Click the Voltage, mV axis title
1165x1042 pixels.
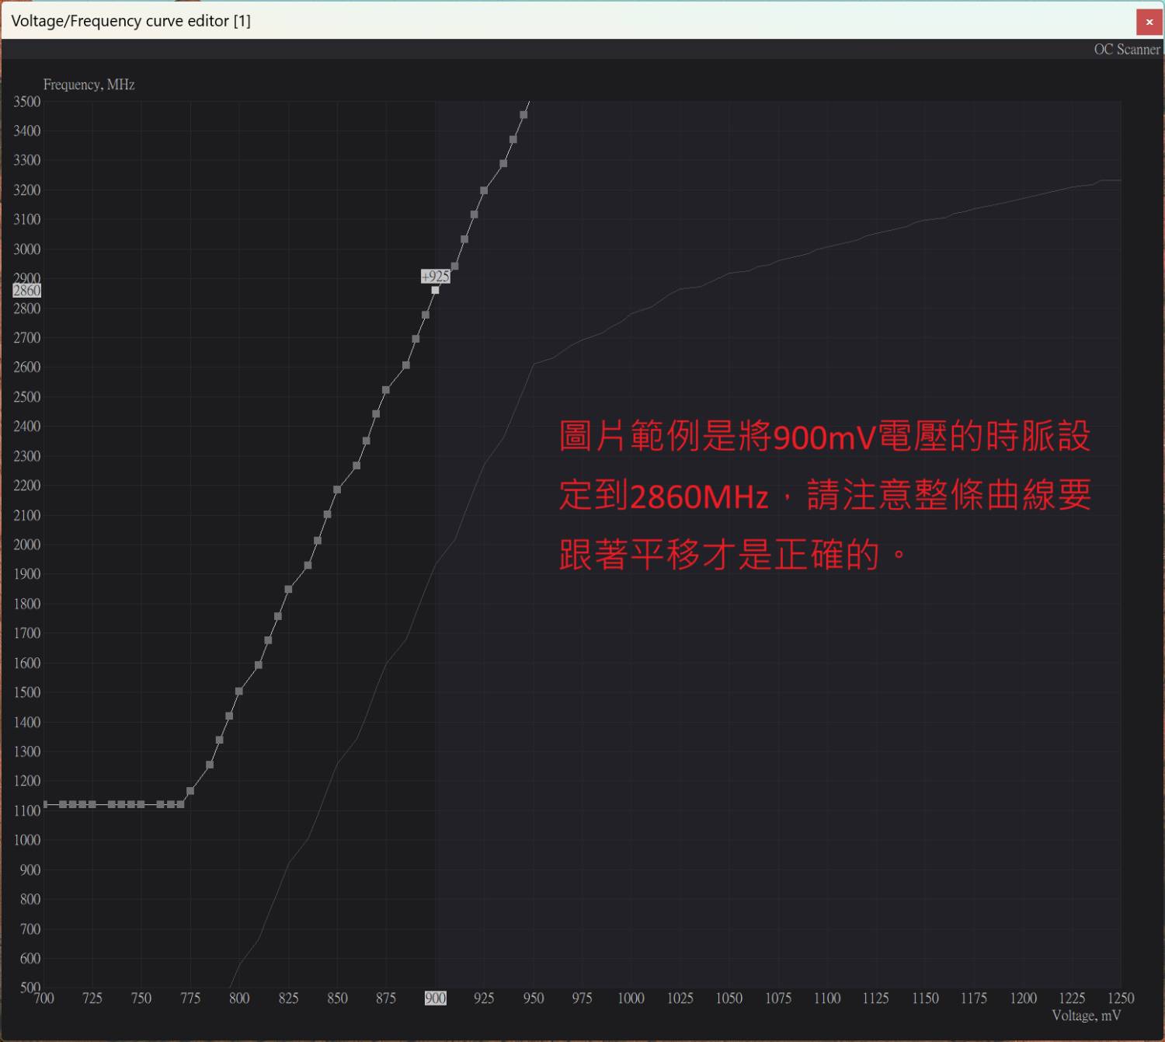(1086, 1016)
